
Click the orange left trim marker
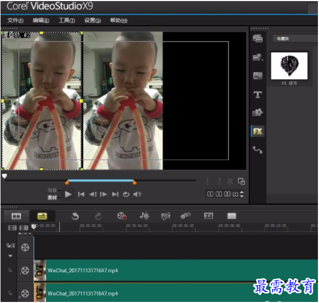[67, 182]
